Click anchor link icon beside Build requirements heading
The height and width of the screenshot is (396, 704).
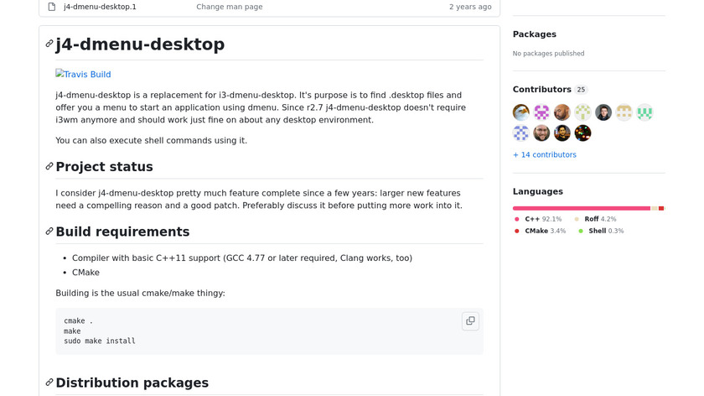coord(49,232)
